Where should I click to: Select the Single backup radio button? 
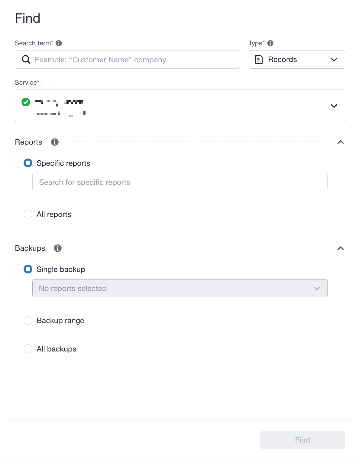click(28, 269)
